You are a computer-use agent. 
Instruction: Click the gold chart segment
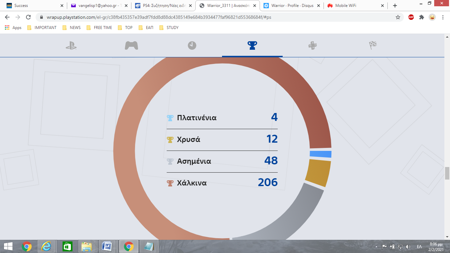(x=318, y=173)
